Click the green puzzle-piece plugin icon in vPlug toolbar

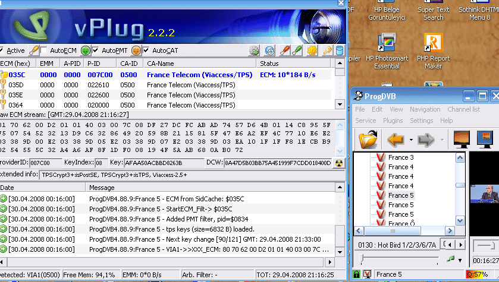click(x=254, y=50)
